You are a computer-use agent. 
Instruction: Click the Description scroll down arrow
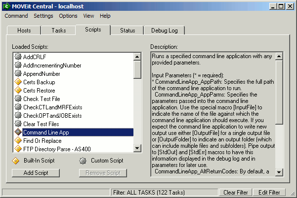pos(279,172)
